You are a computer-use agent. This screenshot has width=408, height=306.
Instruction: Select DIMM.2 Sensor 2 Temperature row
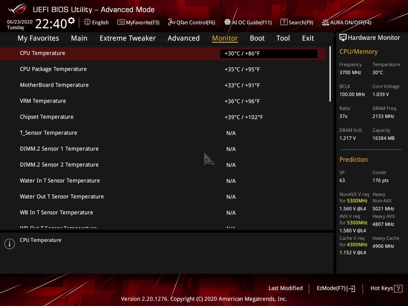point(163,165)
